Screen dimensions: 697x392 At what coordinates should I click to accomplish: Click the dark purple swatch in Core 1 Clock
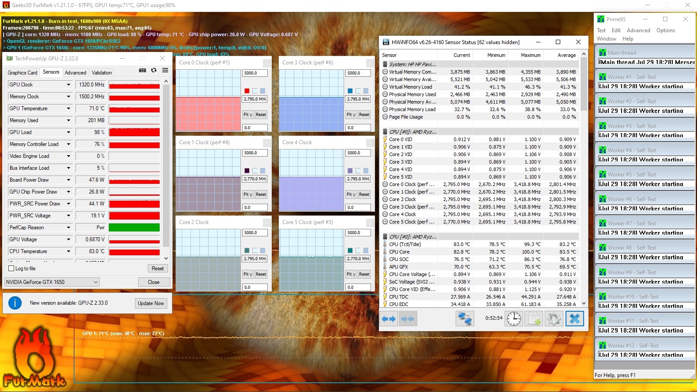point(247,171)
